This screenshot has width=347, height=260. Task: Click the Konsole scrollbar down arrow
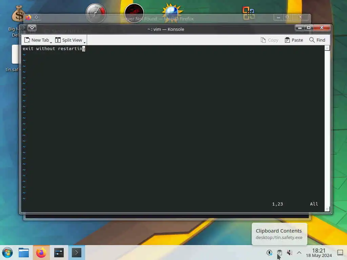click(x=327, y=209)
